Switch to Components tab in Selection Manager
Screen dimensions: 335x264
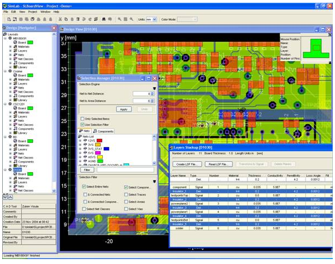(x=103, y=131)
